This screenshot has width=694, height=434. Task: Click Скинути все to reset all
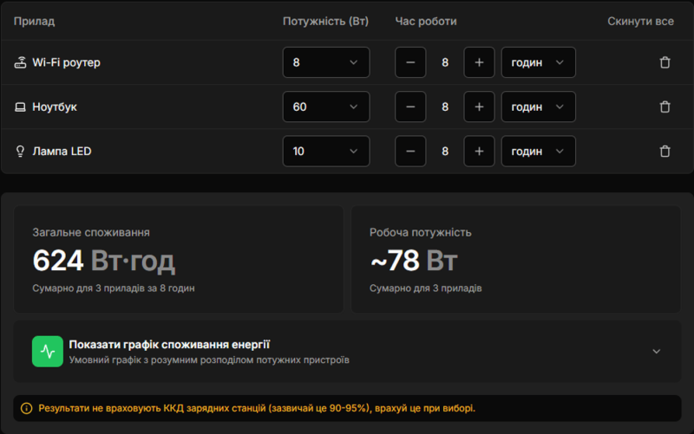click(640, 21)
